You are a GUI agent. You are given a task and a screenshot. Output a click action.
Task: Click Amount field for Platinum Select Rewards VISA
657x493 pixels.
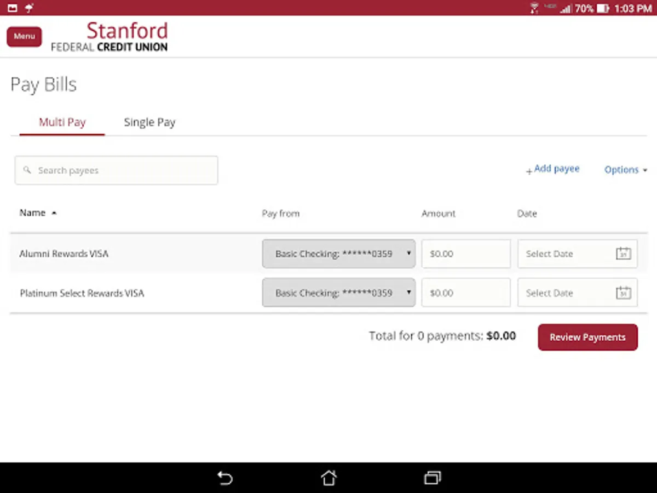(466, 293)
